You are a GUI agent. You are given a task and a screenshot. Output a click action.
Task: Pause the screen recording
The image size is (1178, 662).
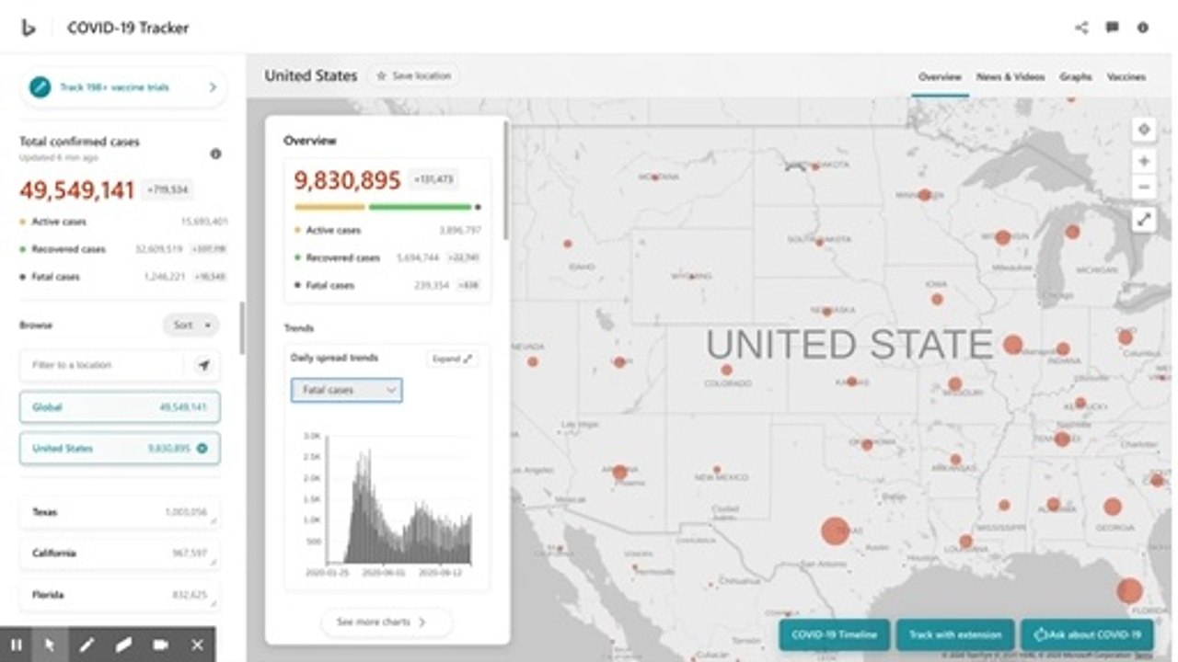click(17, 645)
